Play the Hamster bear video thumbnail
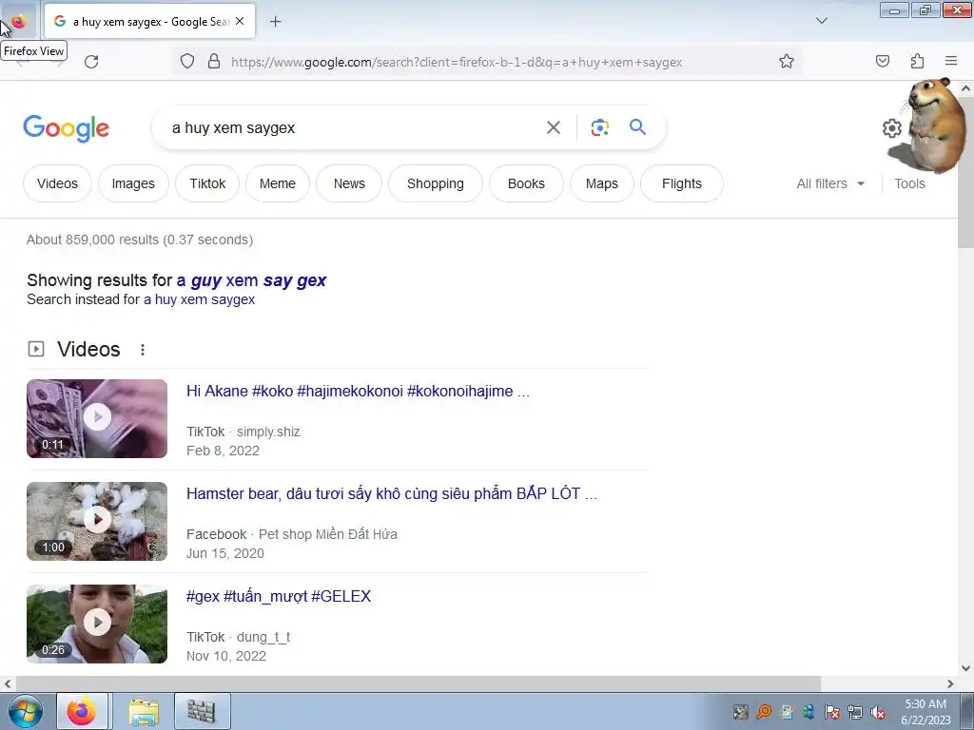 tap(97, 522)
